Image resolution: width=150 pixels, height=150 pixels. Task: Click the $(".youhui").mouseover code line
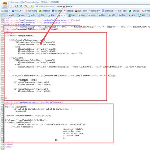(x=31, y=82)
